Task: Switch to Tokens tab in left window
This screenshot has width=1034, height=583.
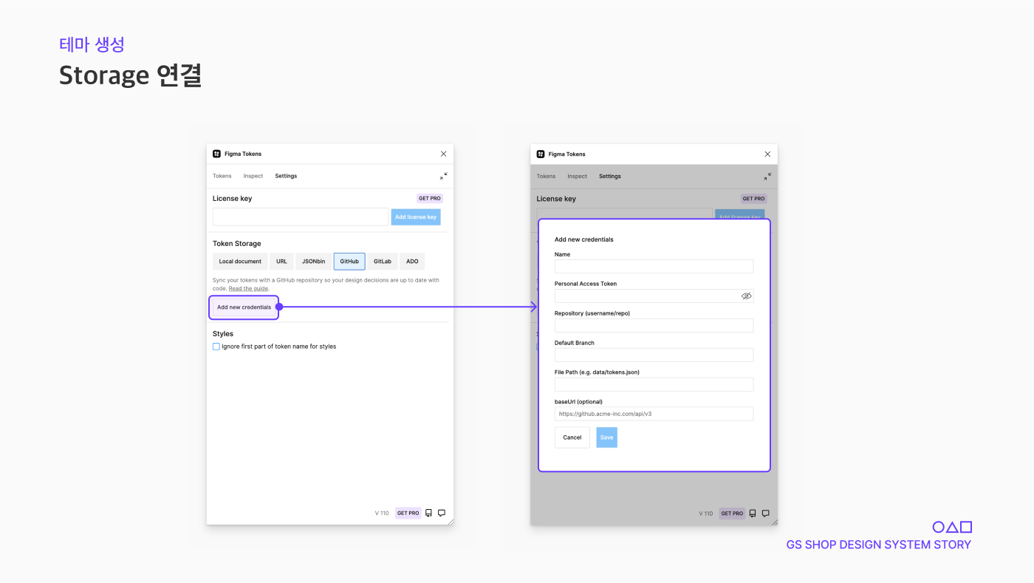Action: point(222,176)
